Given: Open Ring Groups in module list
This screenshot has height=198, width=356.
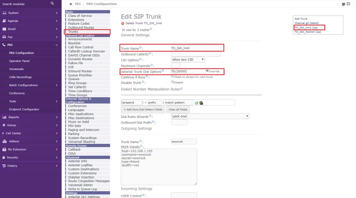Looking at the screenshot, I should tap(77, 83).
